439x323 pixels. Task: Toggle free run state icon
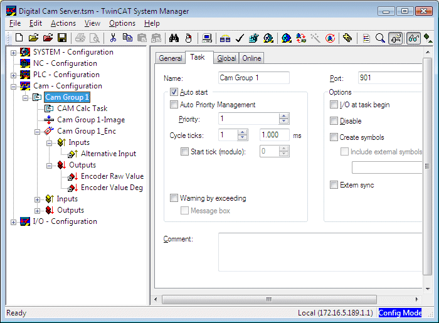point(330,38)
